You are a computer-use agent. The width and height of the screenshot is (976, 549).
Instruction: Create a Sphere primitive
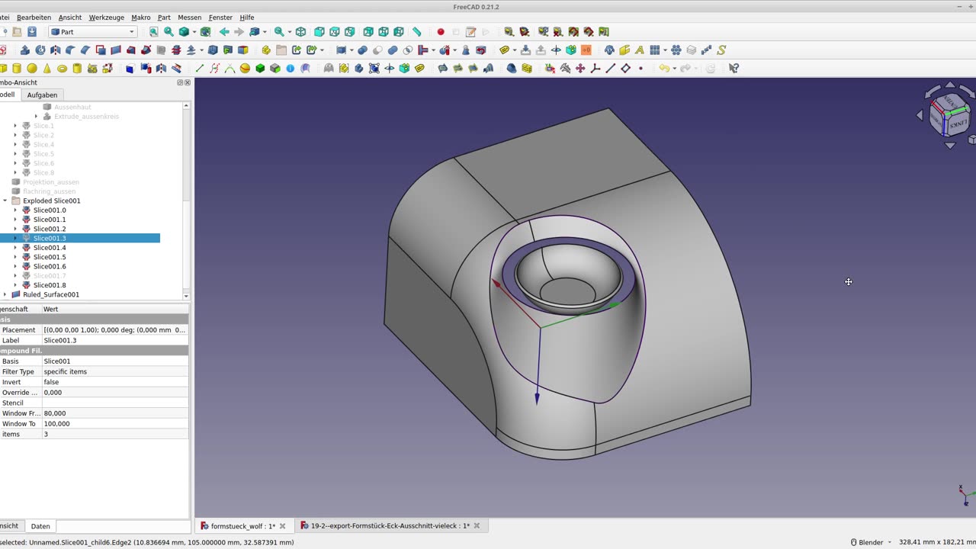pos(32,69)
